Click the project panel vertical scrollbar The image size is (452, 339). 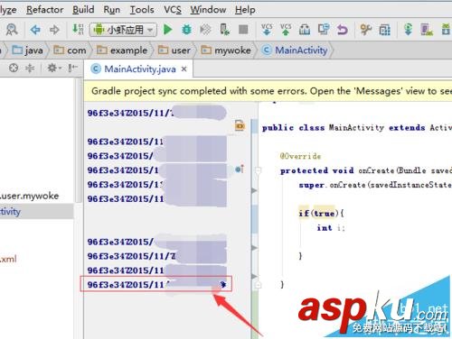click(79, 142)
